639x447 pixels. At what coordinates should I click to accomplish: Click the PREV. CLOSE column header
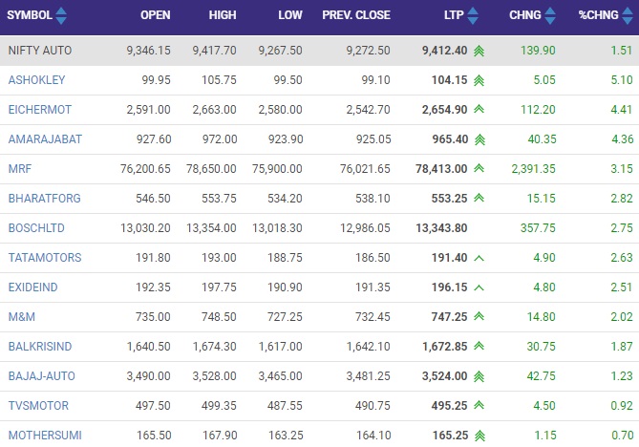point(356,15)
